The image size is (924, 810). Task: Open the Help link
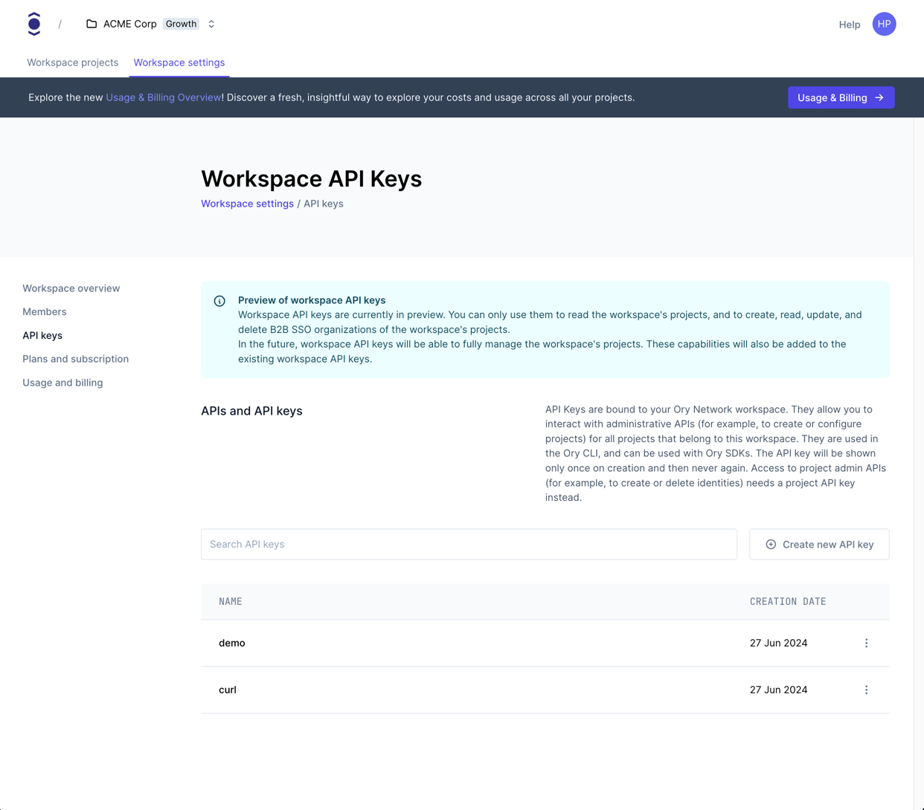849,25
